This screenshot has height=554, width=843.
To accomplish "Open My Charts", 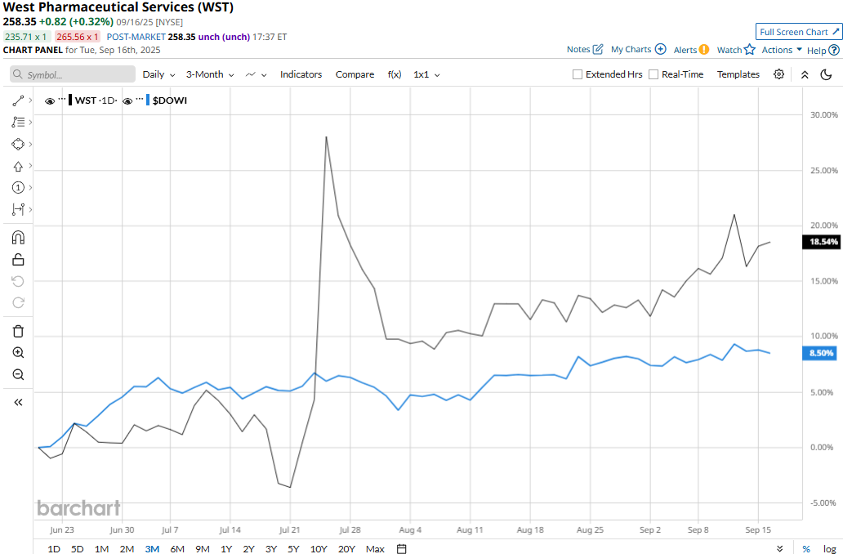I will point(638,50).
